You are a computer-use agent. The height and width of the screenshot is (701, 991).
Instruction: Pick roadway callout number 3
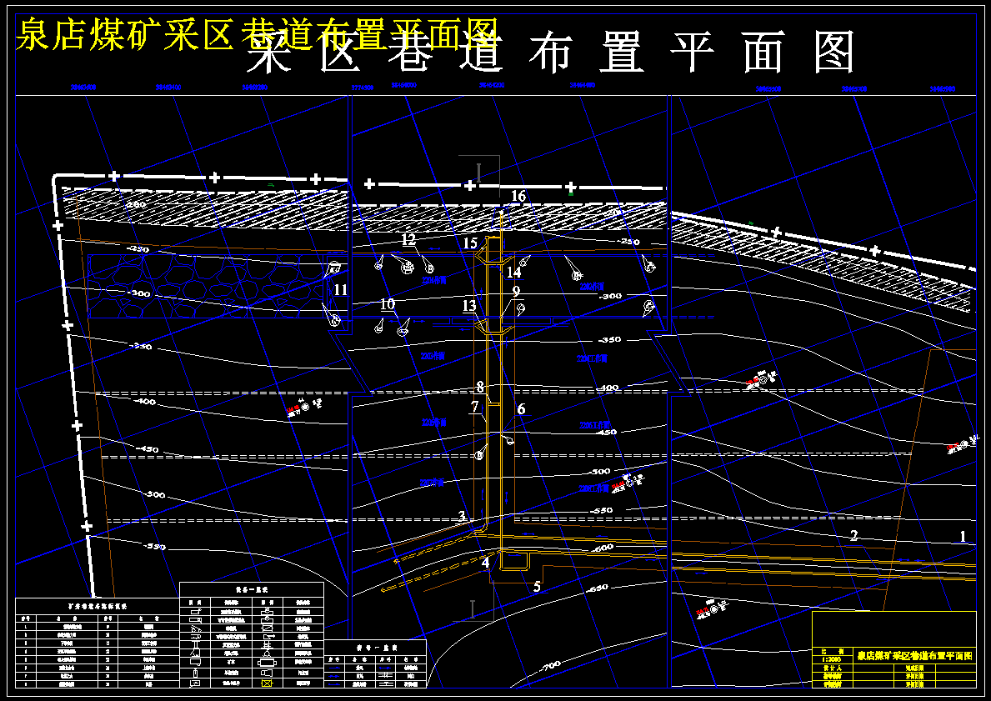point(462,517)
